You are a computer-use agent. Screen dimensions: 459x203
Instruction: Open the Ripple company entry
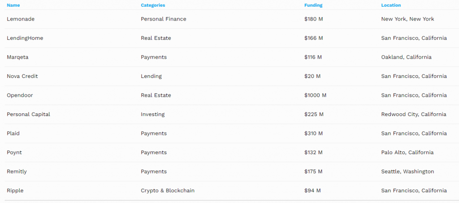pos(15,190)
